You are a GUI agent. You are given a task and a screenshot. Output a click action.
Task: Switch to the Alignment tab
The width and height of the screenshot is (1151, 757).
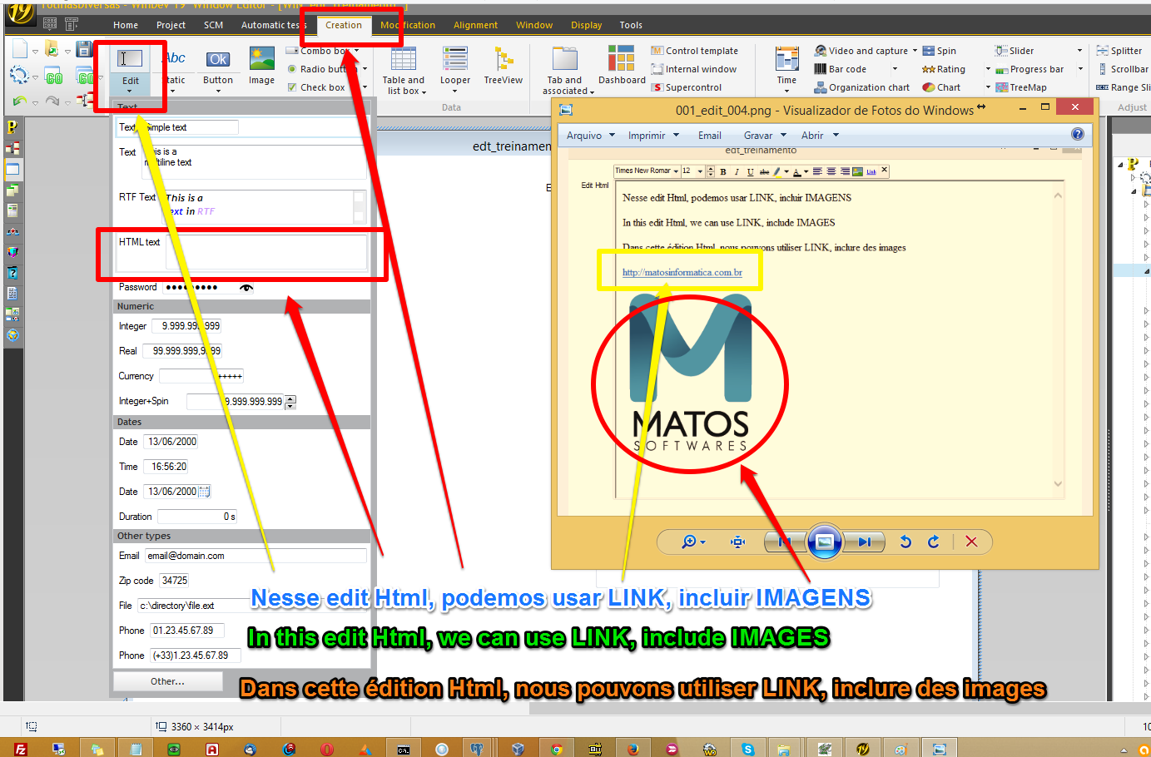(475, 25)
